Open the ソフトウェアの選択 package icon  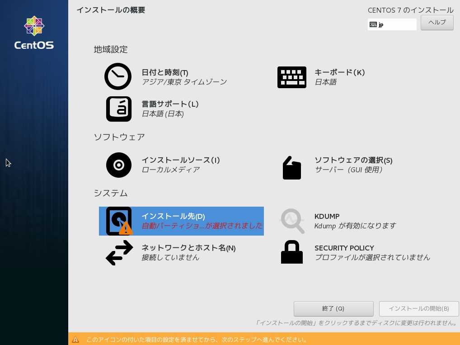(292, 168)
